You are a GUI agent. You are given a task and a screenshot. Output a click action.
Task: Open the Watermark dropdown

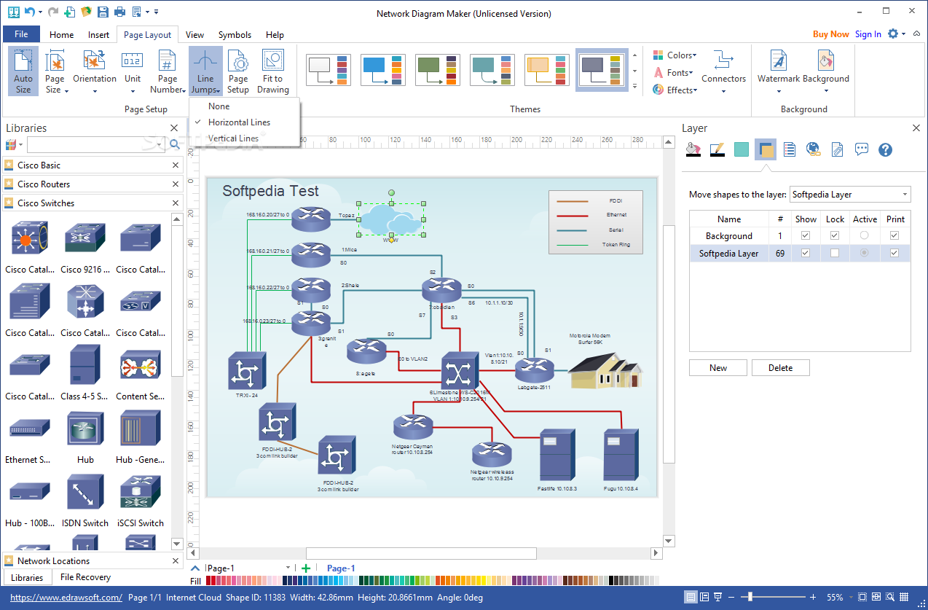pos(778,71)
